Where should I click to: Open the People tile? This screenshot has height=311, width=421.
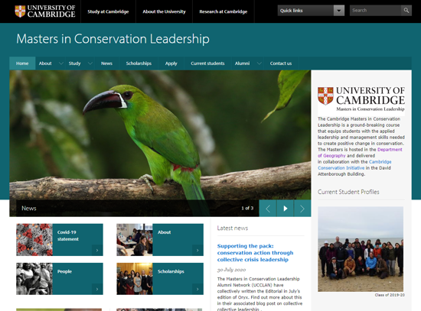click(60, 279)
